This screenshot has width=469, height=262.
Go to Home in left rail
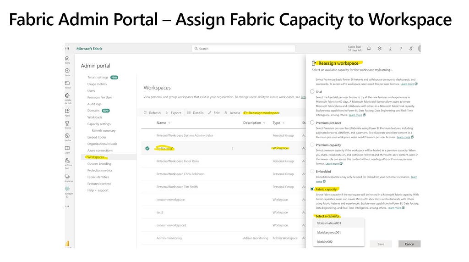[67, 58]
